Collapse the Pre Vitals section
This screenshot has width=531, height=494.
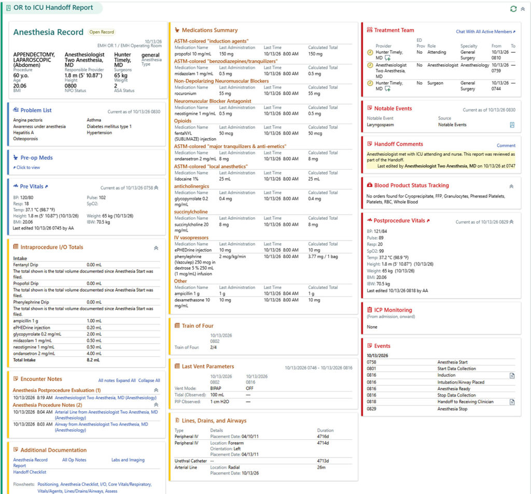(156, 187)
